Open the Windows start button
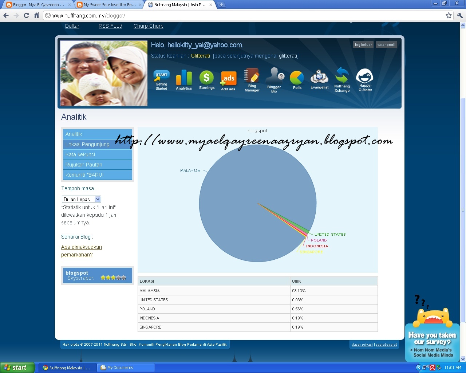This screenshot has width=466, height=373. click(x=17, y=368)
